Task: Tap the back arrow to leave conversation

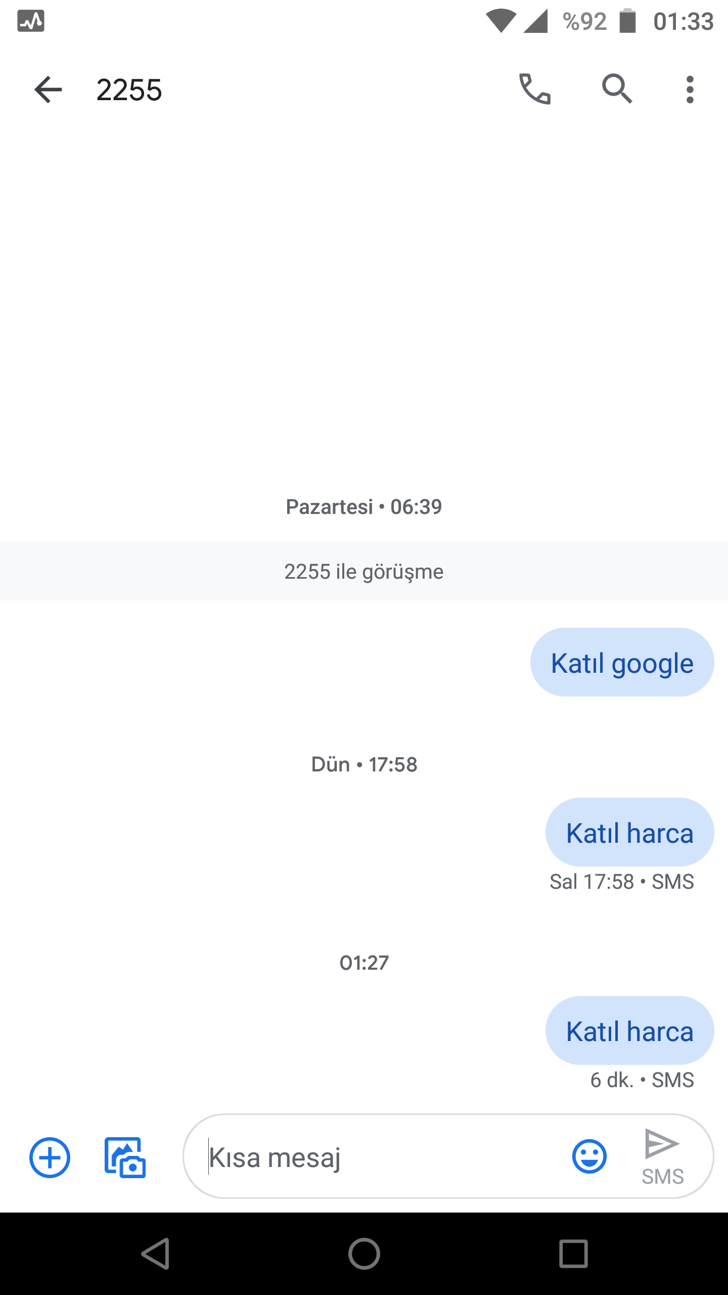Action: point(48,90)
